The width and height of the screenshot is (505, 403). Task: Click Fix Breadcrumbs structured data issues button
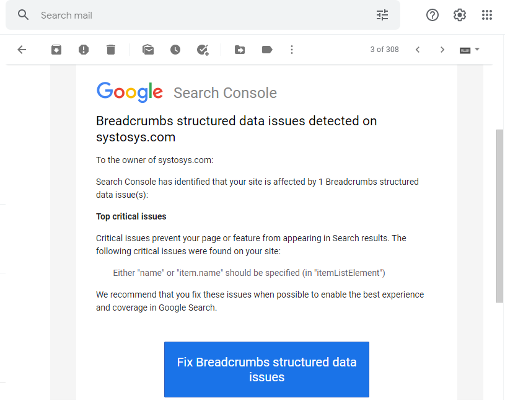pyautogui.click(x=266, y=370)
